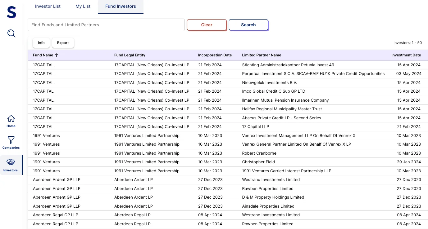This screenshot has width=428, height=229.
Task: Click the 03 May 2024 investment date
Action: [409, 74]
